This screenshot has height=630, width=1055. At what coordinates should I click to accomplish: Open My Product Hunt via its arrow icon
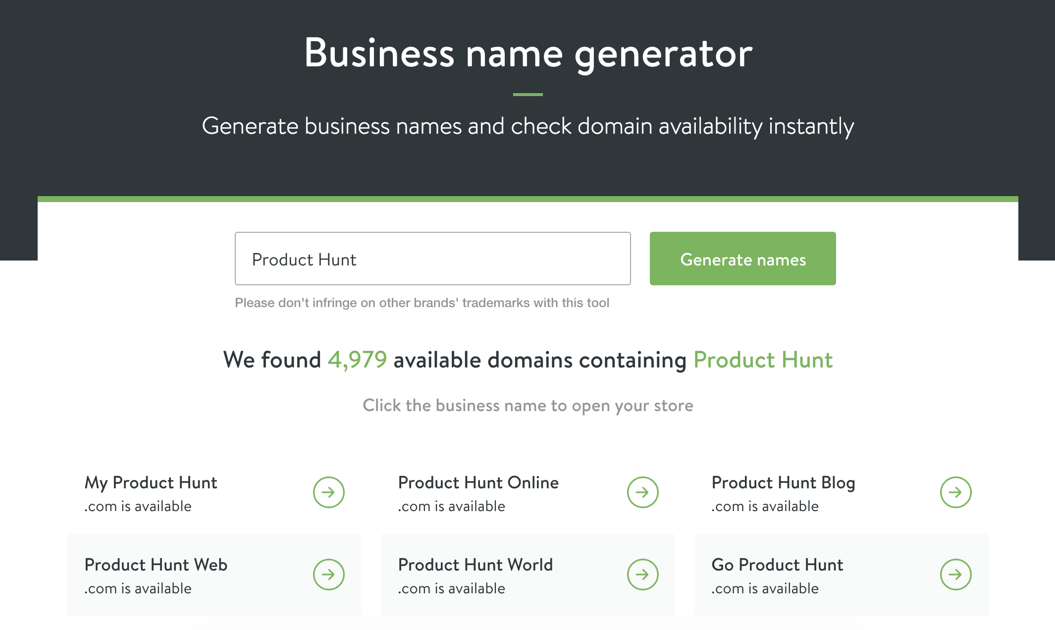(x=328, y=492)
